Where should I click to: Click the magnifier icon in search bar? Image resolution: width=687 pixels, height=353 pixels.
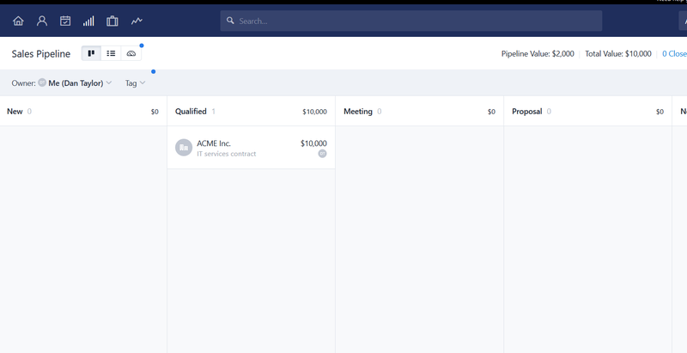point(230,21)
